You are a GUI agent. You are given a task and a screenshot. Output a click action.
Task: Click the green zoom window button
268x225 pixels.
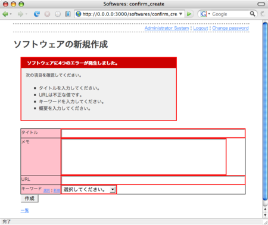coord(21,4)
